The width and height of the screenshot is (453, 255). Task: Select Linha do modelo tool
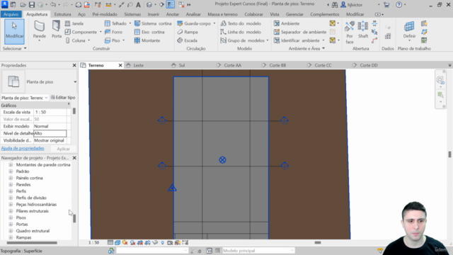241,32
